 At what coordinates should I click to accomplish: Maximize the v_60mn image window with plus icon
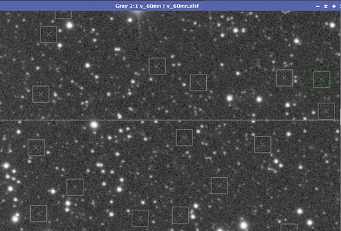334,6
